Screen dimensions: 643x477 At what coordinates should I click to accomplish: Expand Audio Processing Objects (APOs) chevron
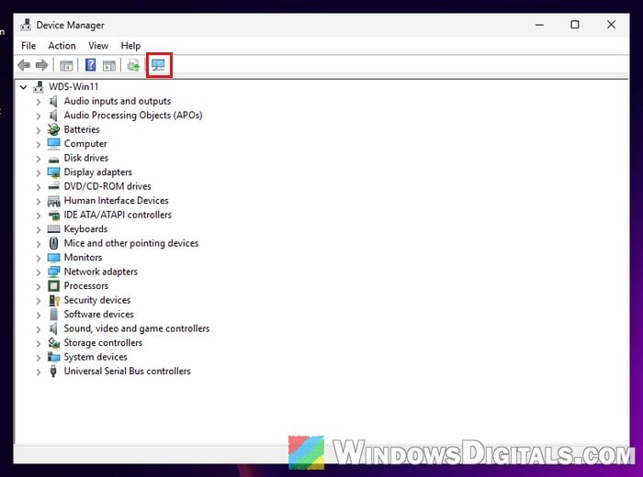coord(39,116)
